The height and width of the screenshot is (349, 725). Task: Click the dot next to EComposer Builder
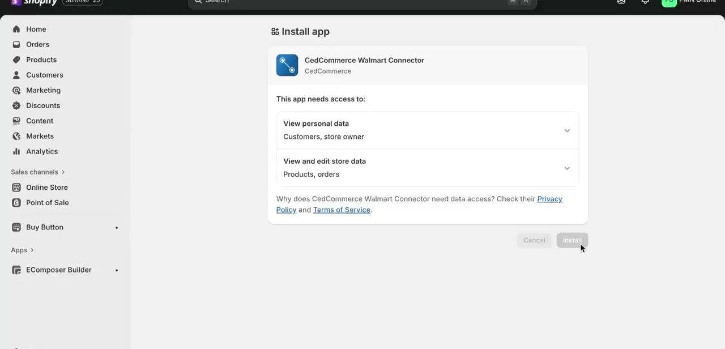pos(117,270)
